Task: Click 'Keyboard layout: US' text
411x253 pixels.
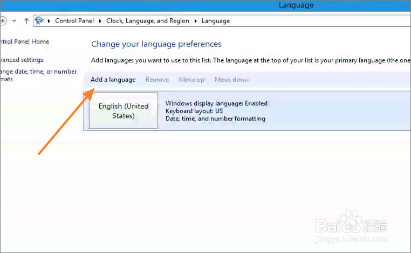Action: point(194,111)
